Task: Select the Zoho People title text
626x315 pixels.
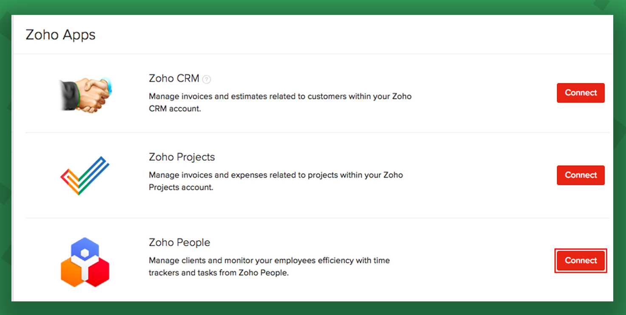Action: 179,243
